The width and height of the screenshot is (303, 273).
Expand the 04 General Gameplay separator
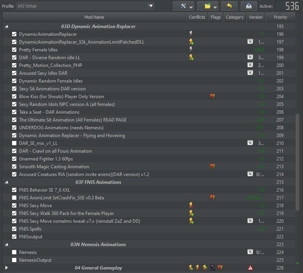click(x=7, y=268)
